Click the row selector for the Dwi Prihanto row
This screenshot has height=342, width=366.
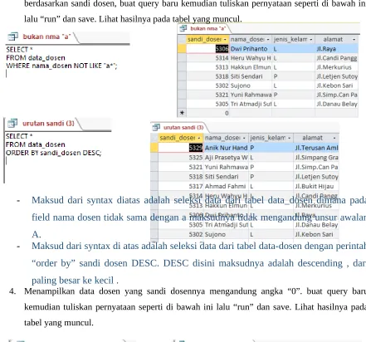click(x=182, y=49)
